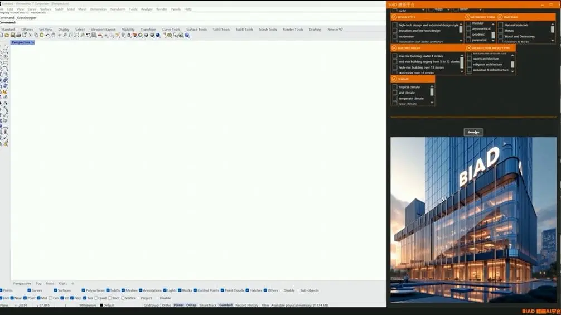Click the generated BIAD building image
The image size is (561, 315).
click(473, 220)
